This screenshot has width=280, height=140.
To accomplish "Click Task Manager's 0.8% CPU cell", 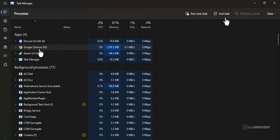I will click(96, 60).
